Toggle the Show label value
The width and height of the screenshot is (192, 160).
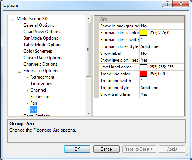[162, 53]
